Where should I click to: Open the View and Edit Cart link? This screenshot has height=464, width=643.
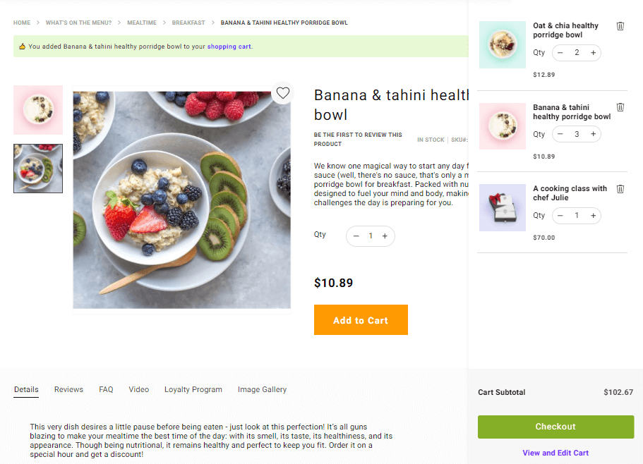555,453
